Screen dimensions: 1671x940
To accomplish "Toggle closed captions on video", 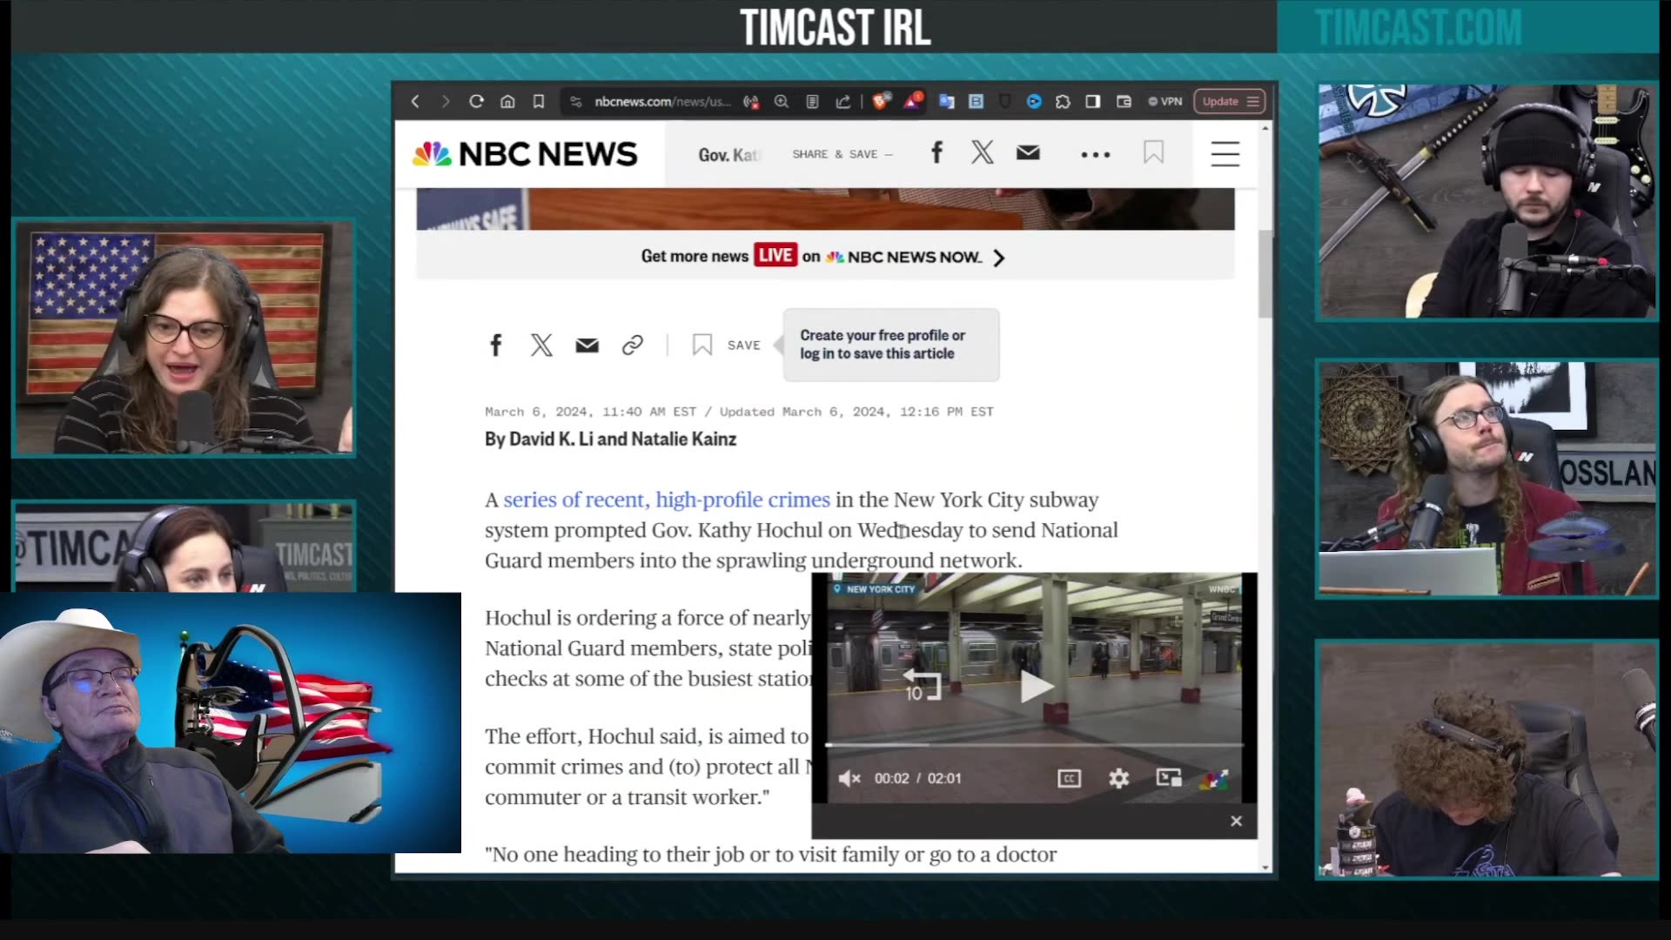I will click(1070, 778).
